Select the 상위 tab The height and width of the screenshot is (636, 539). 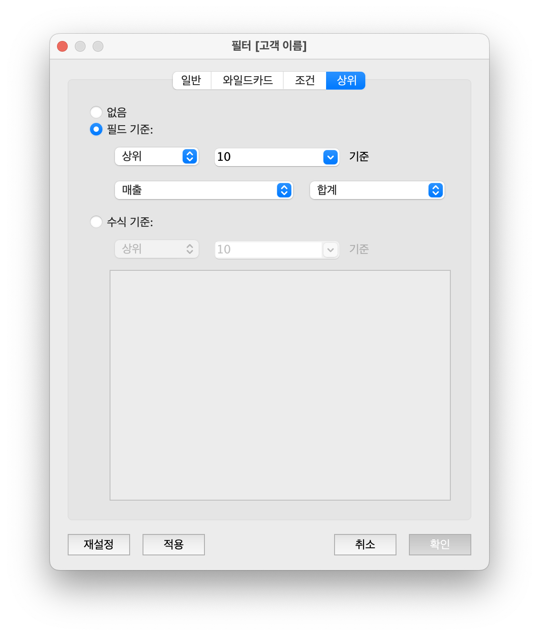(x=346, y=81)
